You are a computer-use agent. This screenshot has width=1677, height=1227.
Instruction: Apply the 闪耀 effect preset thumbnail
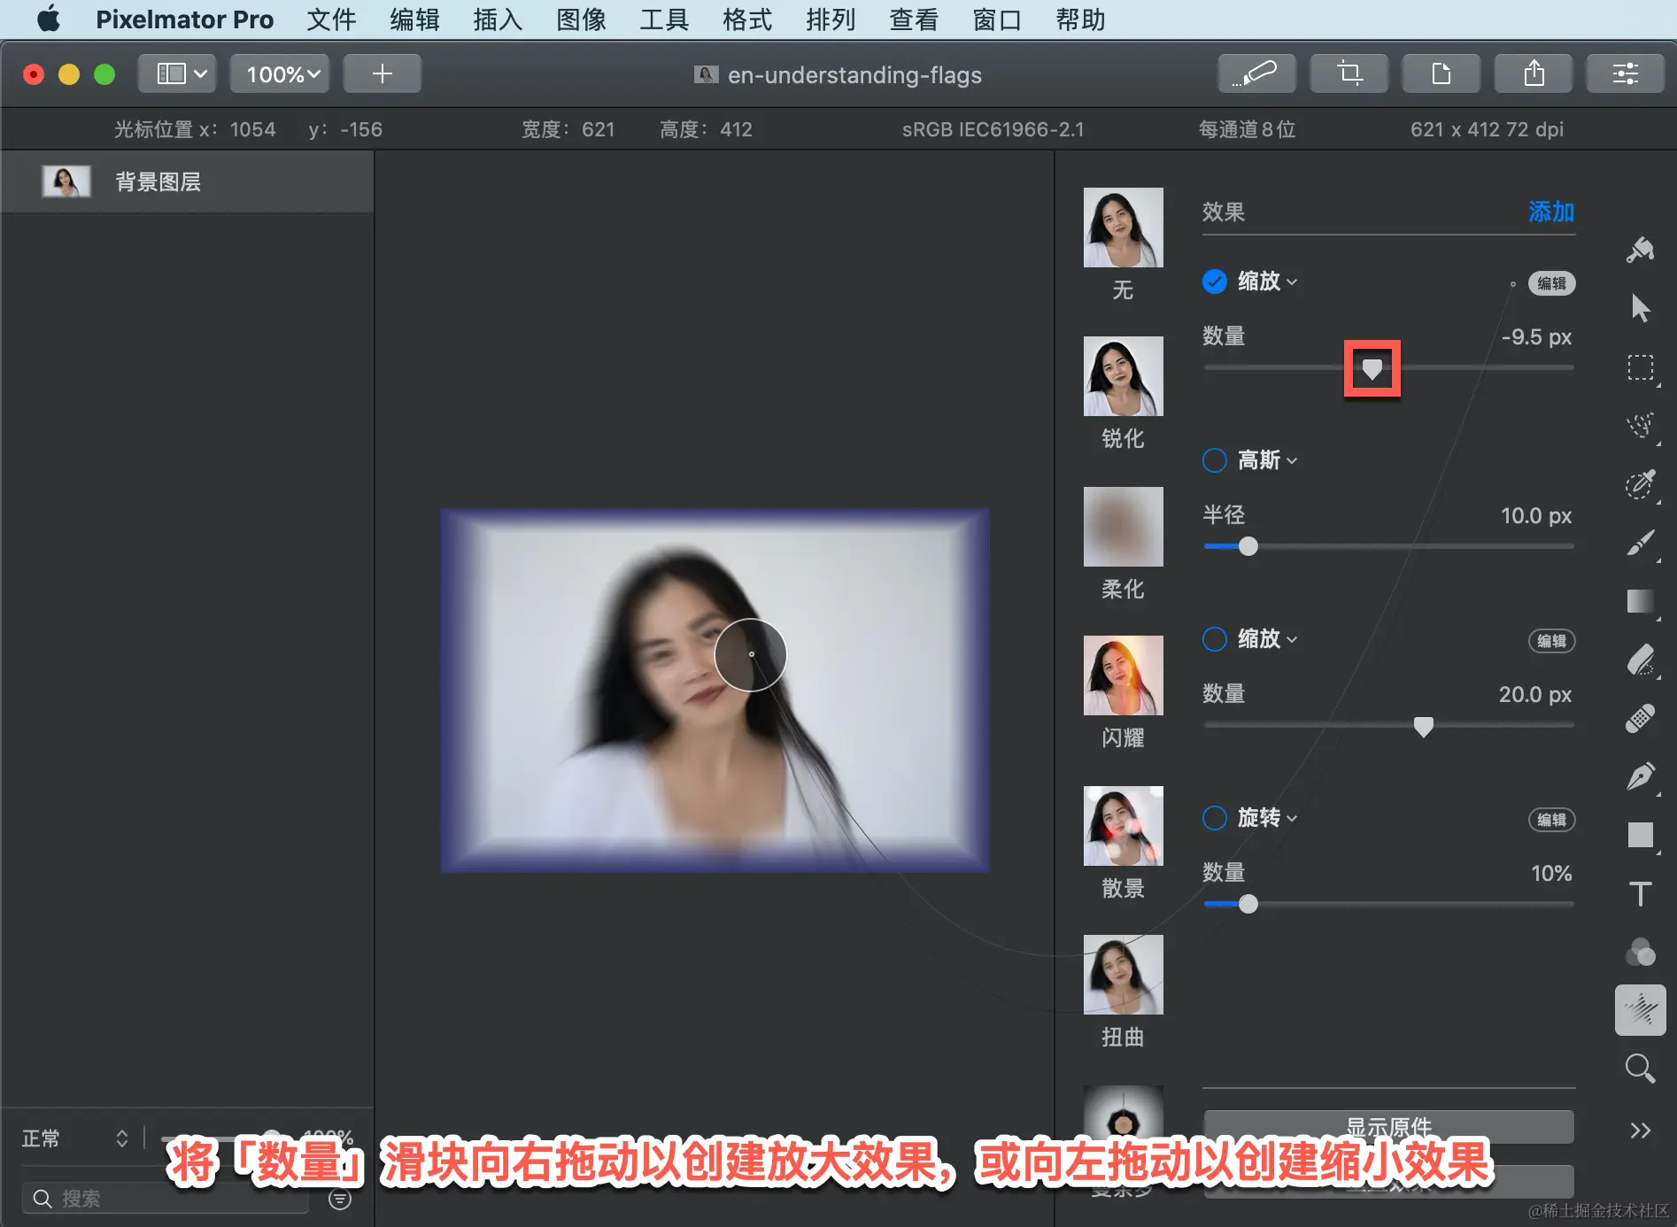click(x=1123, y=675)
